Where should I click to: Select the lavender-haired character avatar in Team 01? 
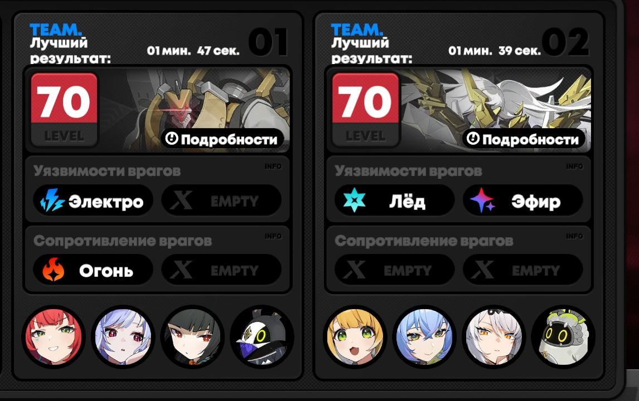(x=123, y=337)
